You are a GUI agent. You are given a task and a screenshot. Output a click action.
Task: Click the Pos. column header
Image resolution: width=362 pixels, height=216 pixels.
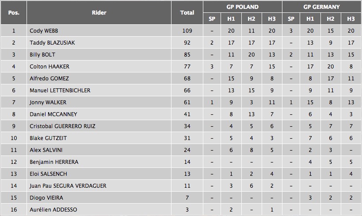pyautogui.click(x=13, y=12)
